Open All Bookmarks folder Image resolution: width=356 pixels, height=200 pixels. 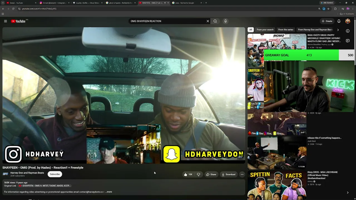point(347,14)
